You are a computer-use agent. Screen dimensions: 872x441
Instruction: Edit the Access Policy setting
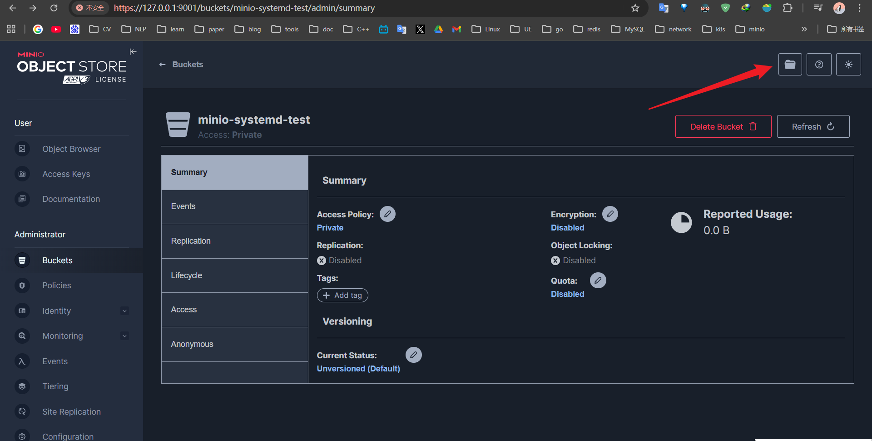(387, 214)
